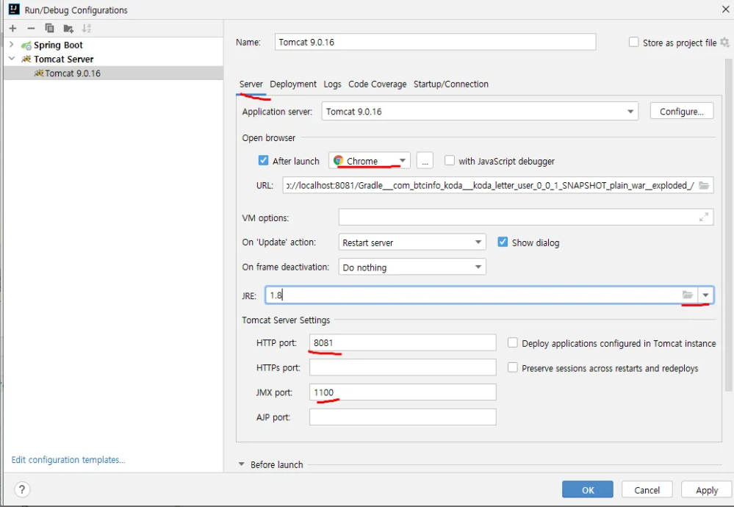Switch to the Deployment tab

click(293, 84)
